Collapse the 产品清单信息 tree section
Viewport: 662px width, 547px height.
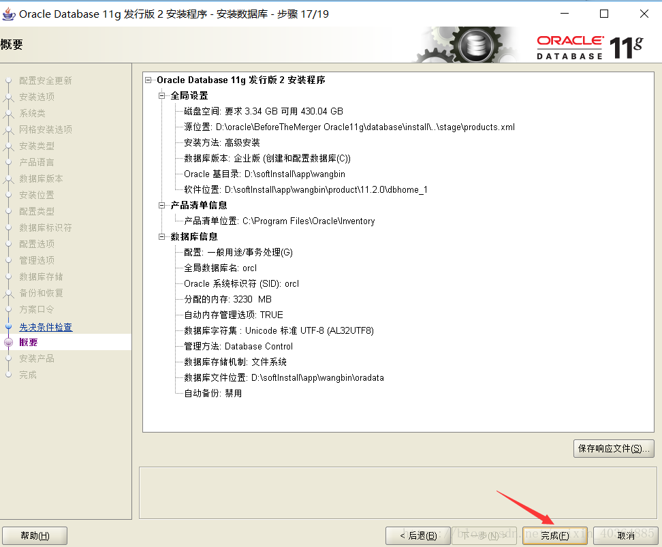[x=161, y=205]
